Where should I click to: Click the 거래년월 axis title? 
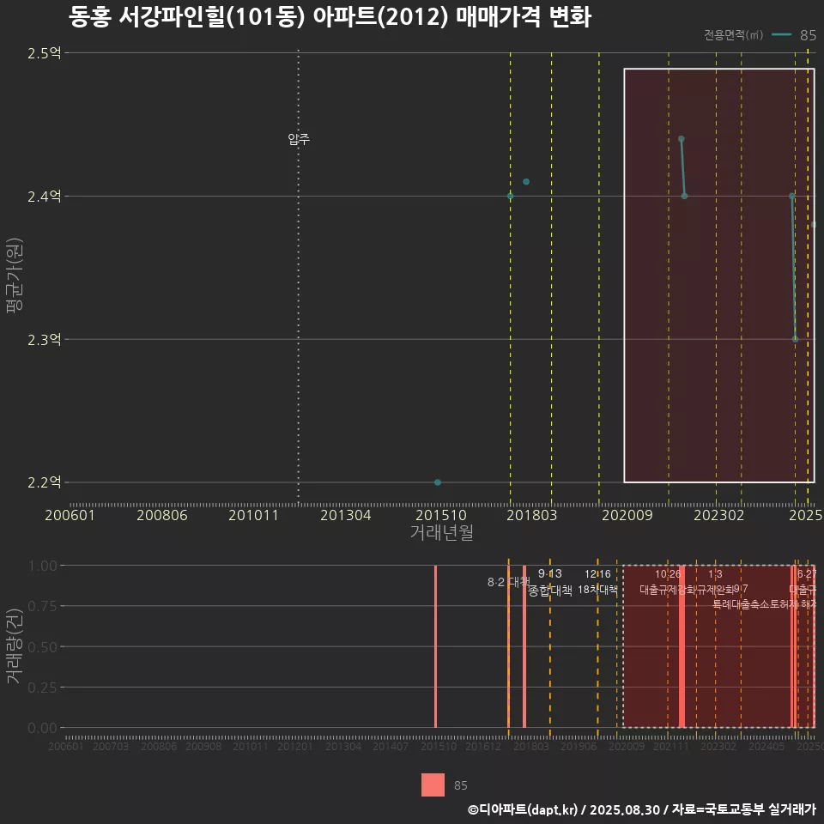tap(441, 532)
